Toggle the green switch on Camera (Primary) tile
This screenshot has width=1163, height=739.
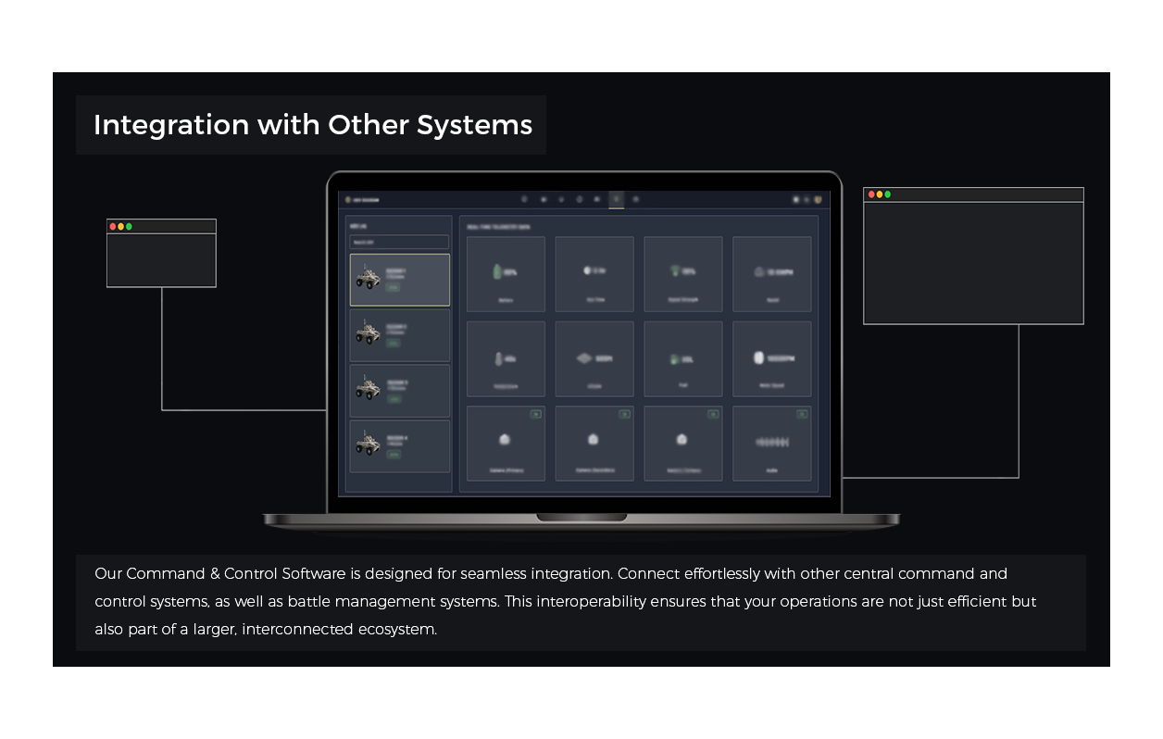click(x=535, y=414)
